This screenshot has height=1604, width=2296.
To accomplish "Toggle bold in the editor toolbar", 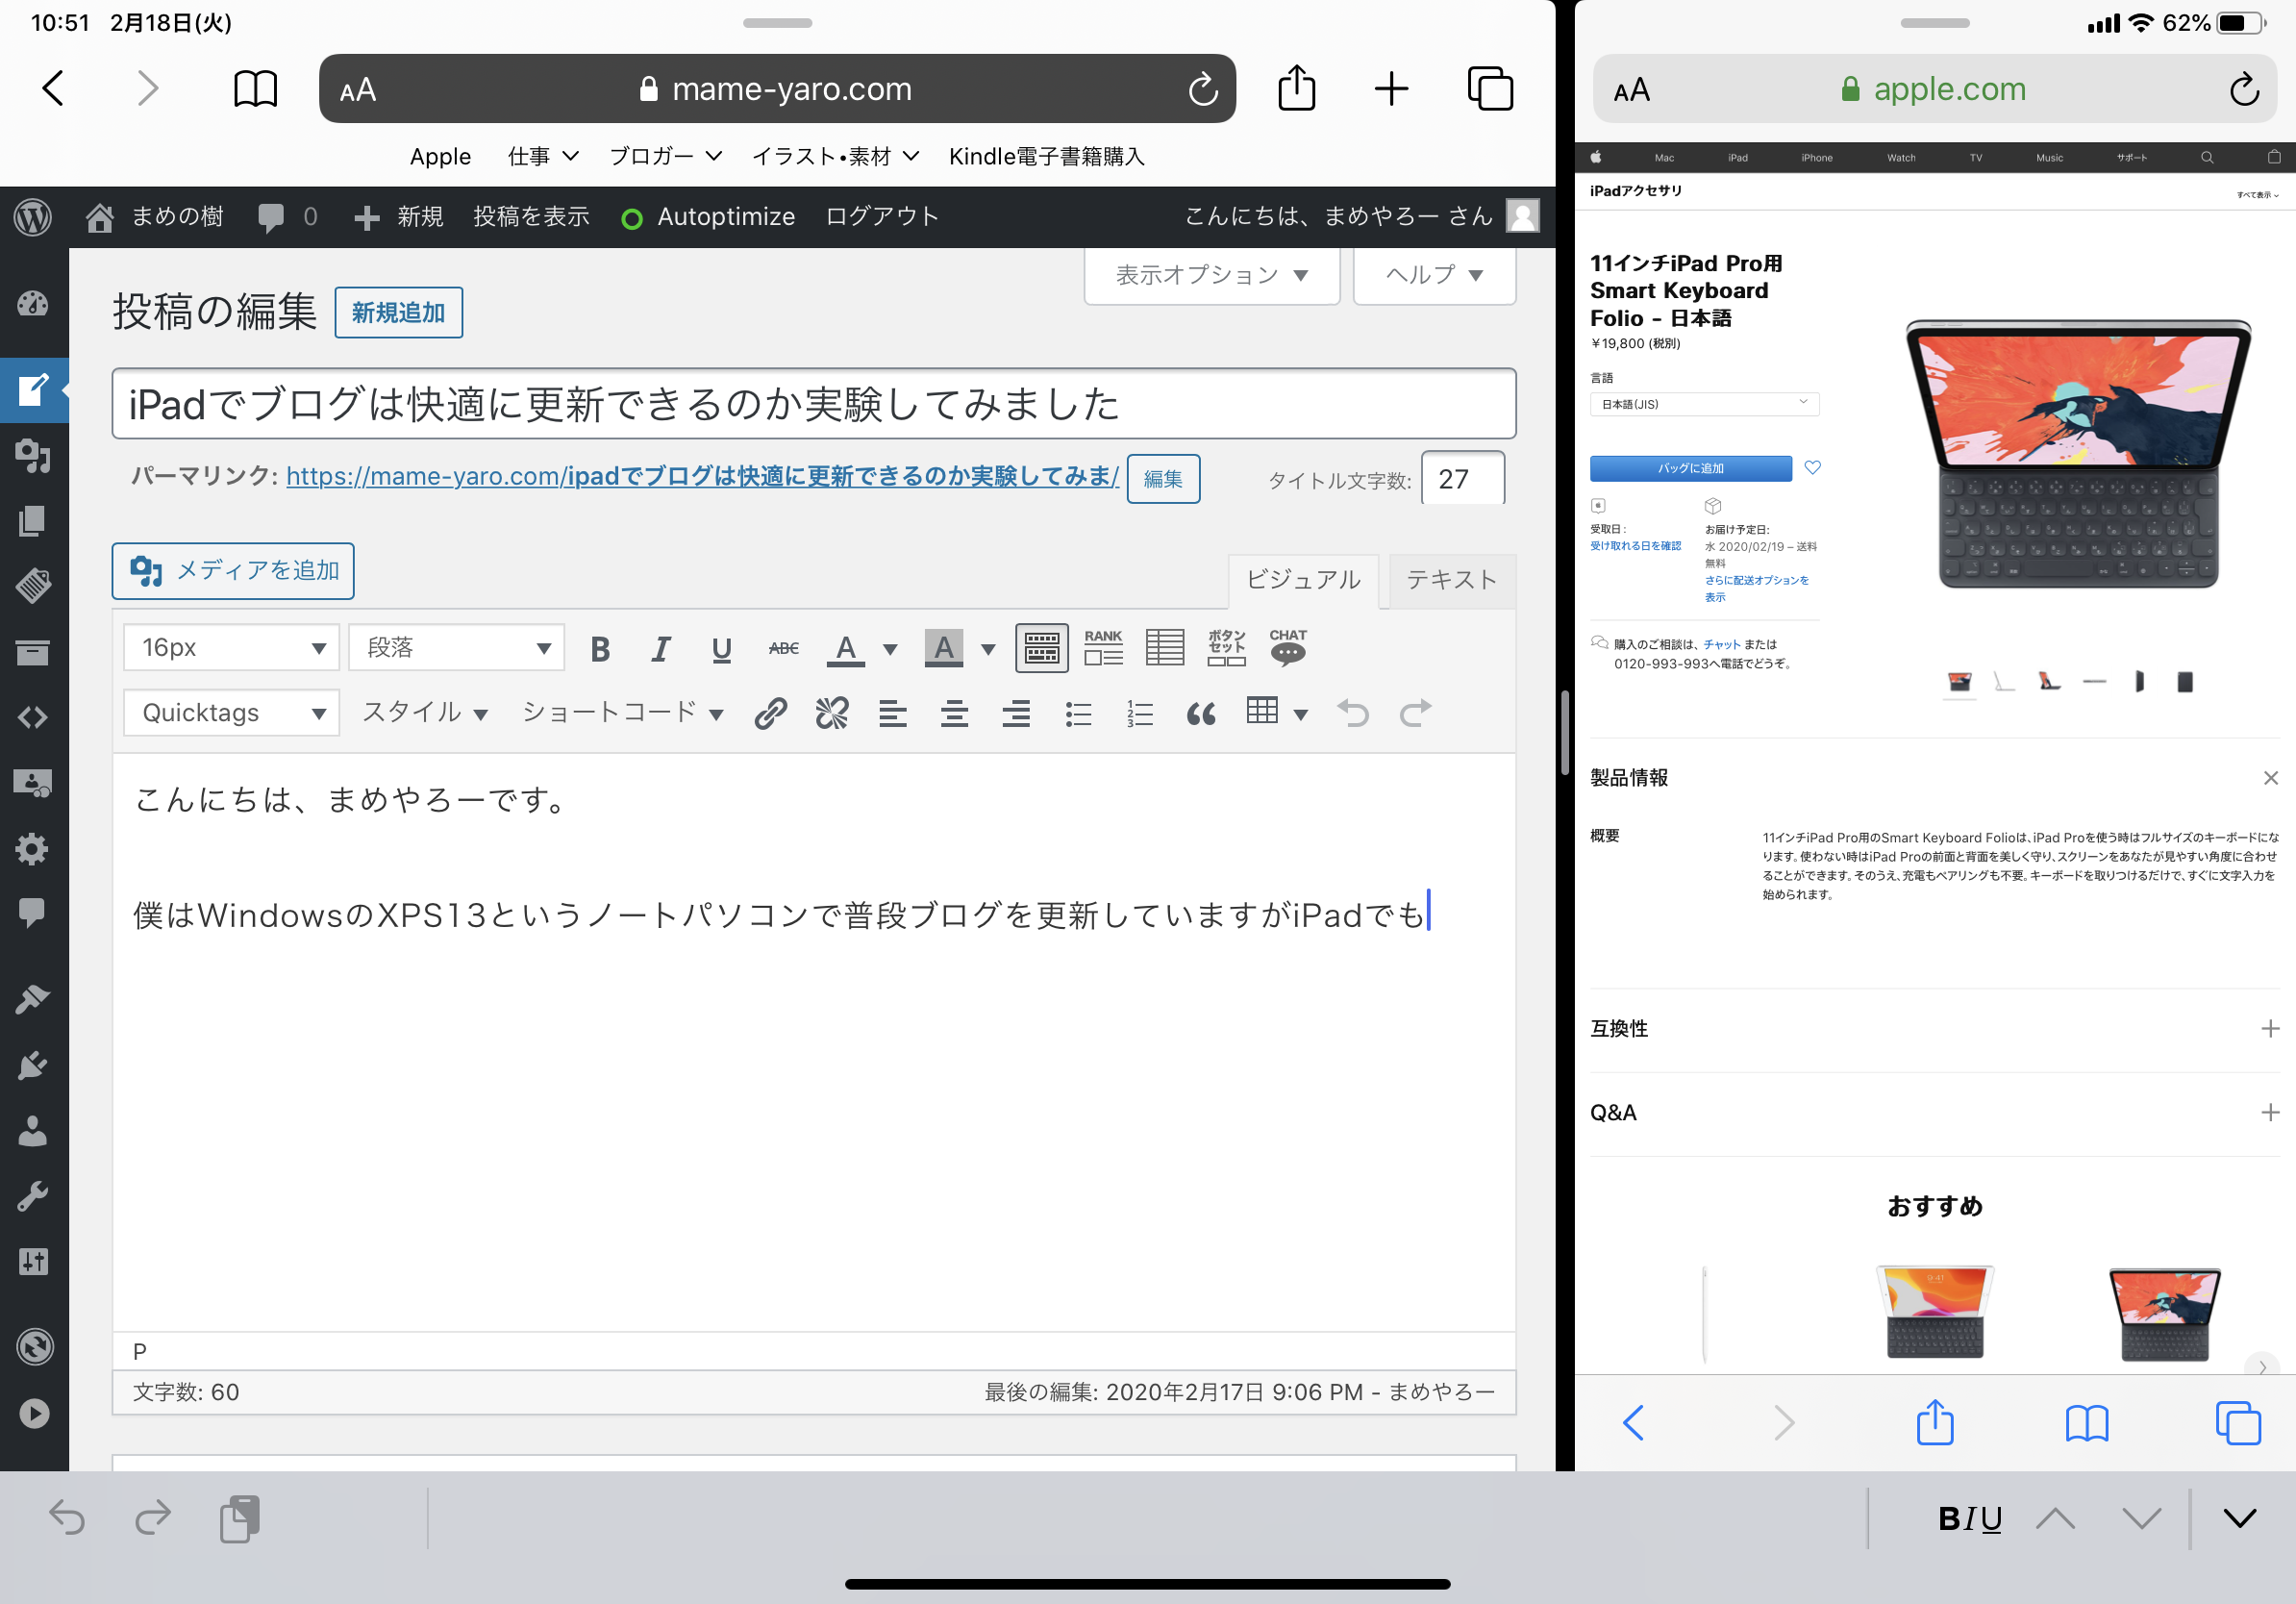I will point(600,649).
